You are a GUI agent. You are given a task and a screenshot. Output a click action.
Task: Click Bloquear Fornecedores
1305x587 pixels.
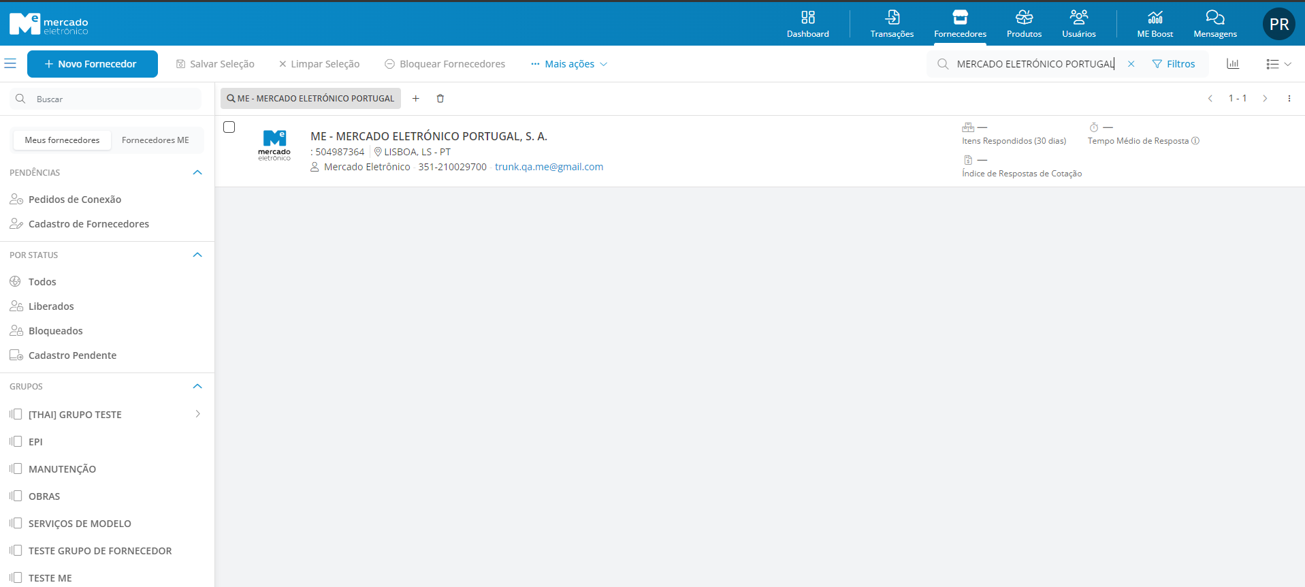click(x=445, y=64)
